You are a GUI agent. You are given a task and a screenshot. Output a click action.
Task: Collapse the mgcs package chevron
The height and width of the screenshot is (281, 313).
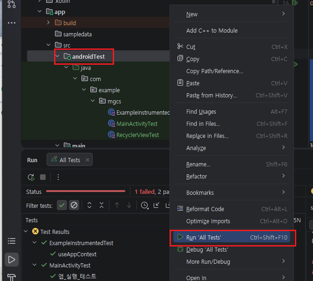point(93,101)
